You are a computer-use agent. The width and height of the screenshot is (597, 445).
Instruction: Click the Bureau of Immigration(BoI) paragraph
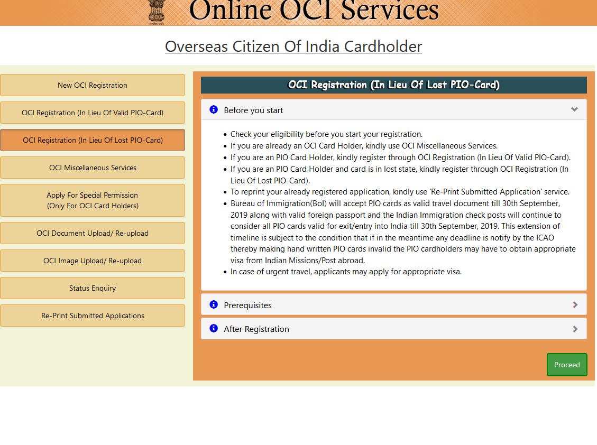[x=403, y=232]
